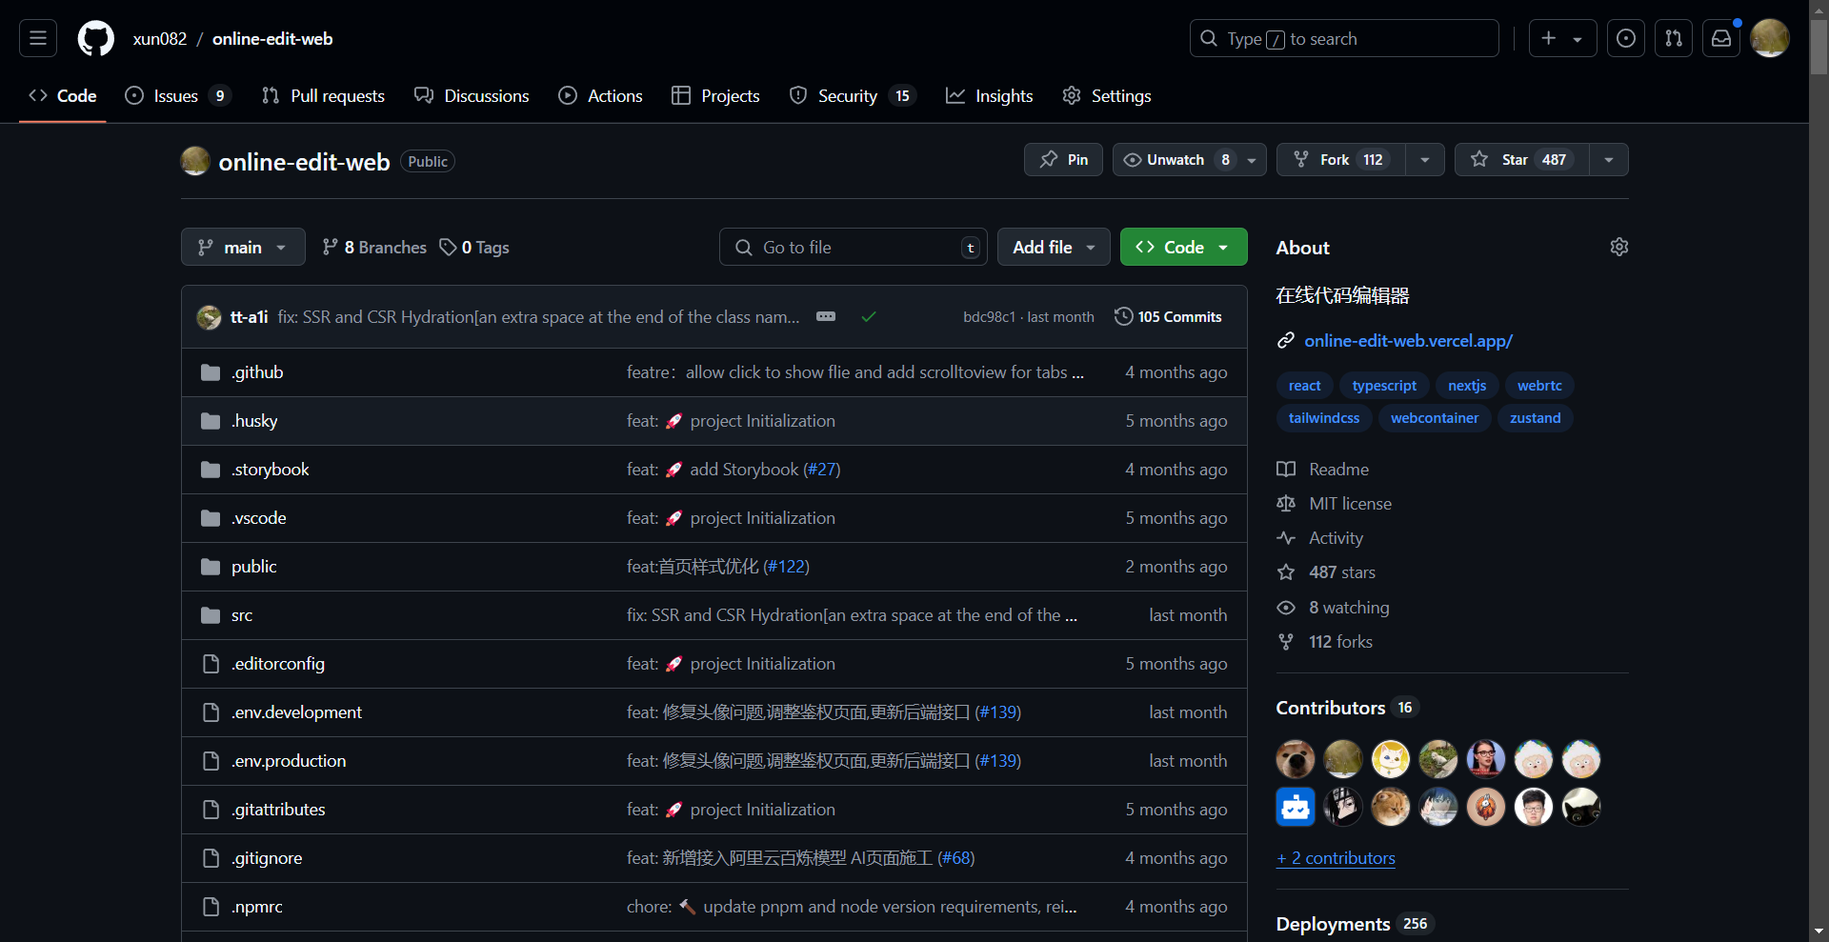Open the Deployments section heading
Viewport: 1829px width, 942px height.
[1333, 924]
